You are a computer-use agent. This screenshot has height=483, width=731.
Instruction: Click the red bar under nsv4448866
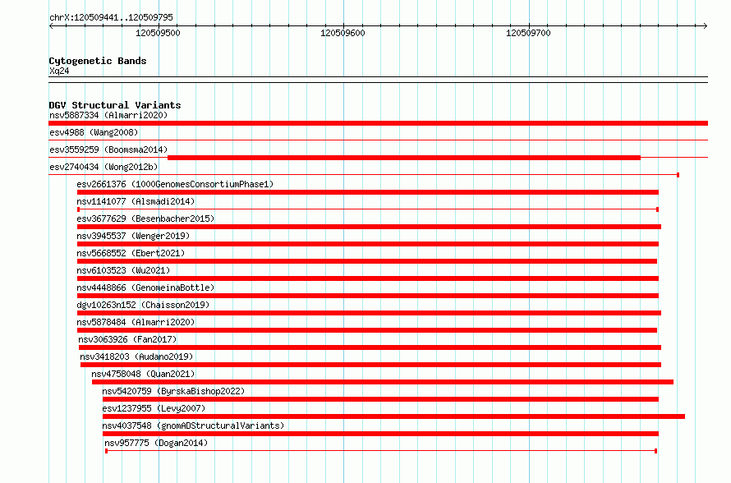tap(368, 296)
